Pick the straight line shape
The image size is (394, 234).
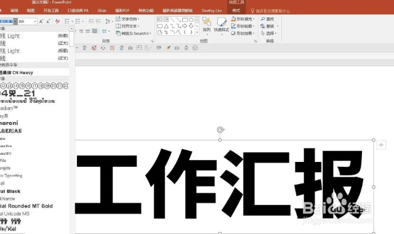(172, 20)
